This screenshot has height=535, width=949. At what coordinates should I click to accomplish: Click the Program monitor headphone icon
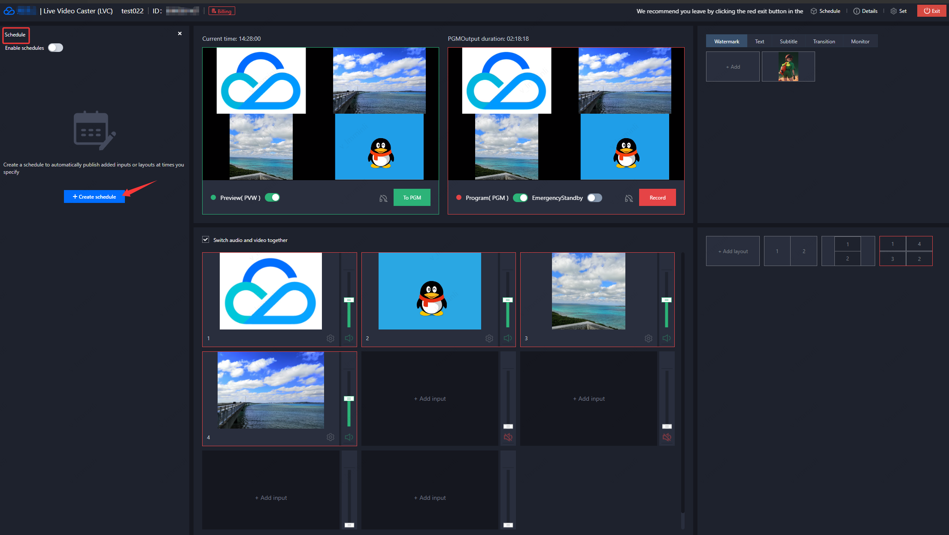coord(629,198)
